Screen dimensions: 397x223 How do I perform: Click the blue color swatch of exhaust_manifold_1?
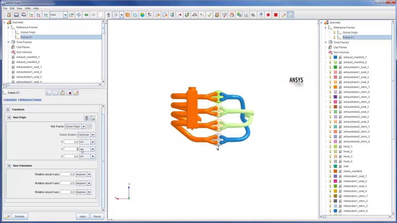pos(335,57)
